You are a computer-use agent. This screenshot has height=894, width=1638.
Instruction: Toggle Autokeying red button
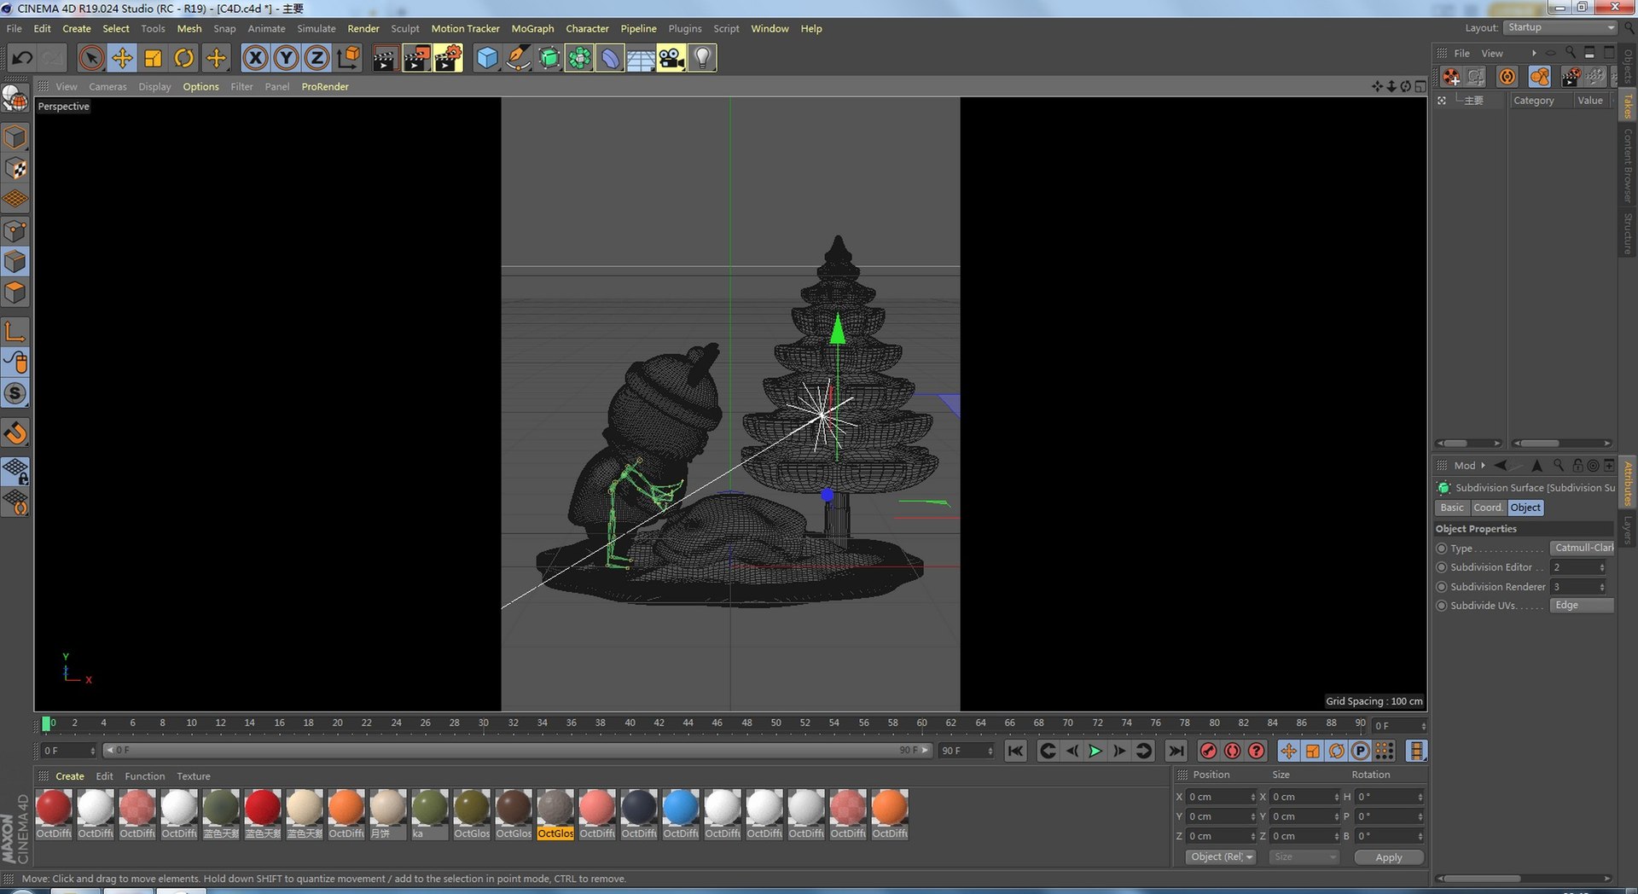coord(1232,751)
